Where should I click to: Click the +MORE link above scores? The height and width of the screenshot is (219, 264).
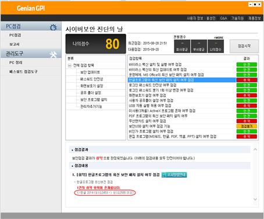[219, 38]
